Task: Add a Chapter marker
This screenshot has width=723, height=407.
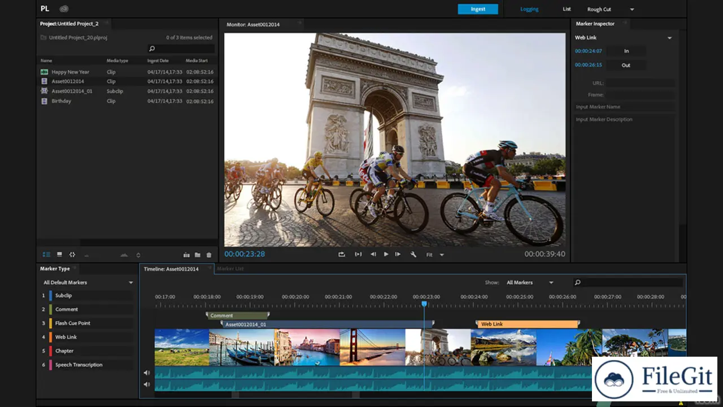Action: pos(90,351)
